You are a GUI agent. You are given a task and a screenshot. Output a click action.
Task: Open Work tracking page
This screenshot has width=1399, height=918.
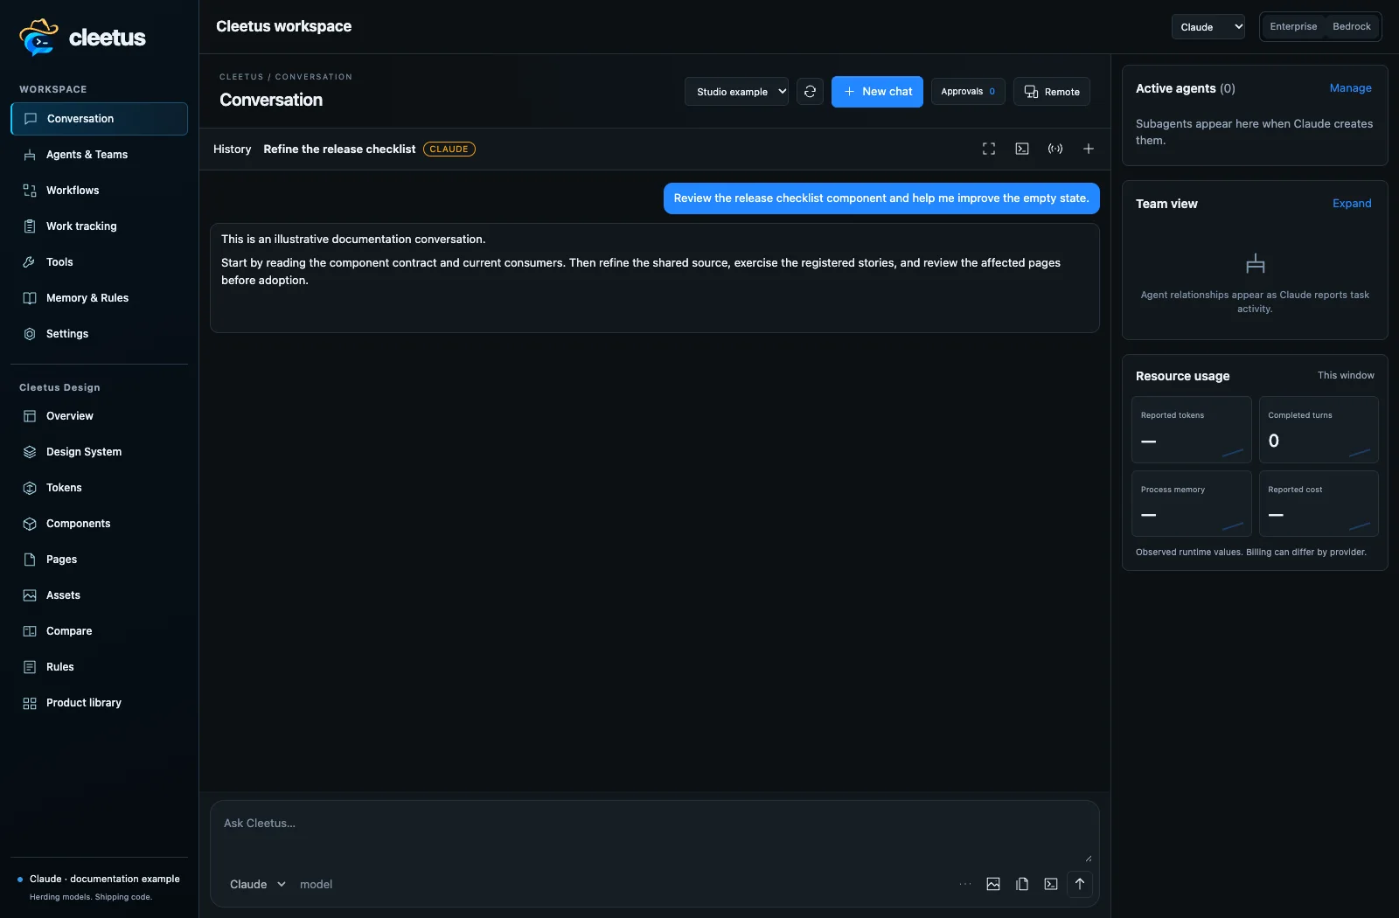click(99, 226)
